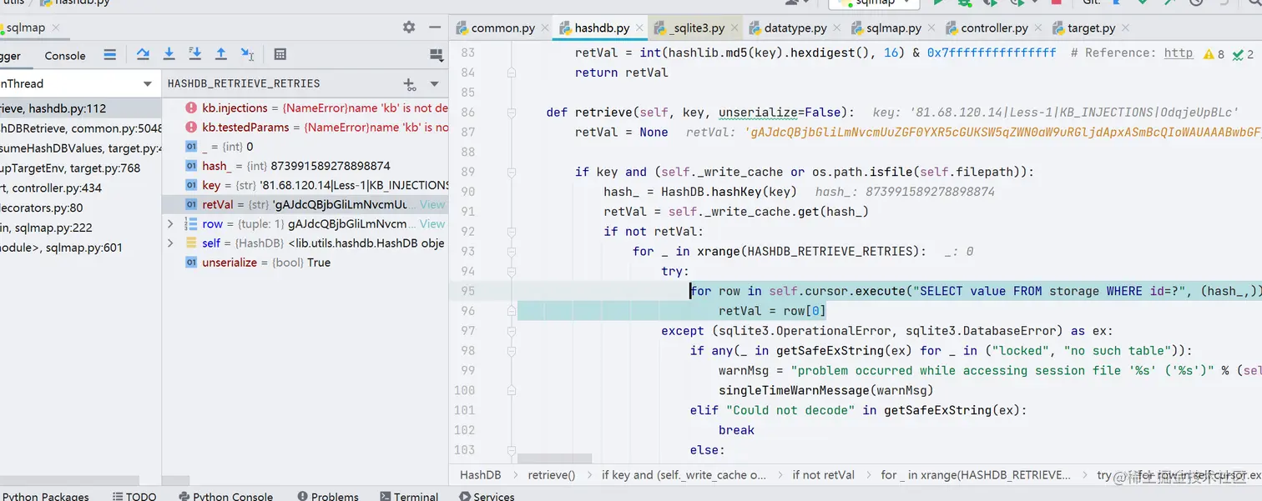Click the warnings count indicator 8

[1214, 54]
